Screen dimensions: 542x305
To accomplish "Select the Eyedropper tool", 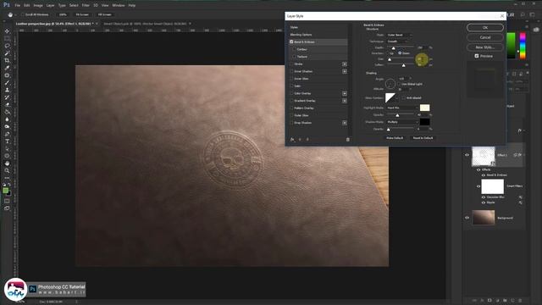I will tap(7, 68).
